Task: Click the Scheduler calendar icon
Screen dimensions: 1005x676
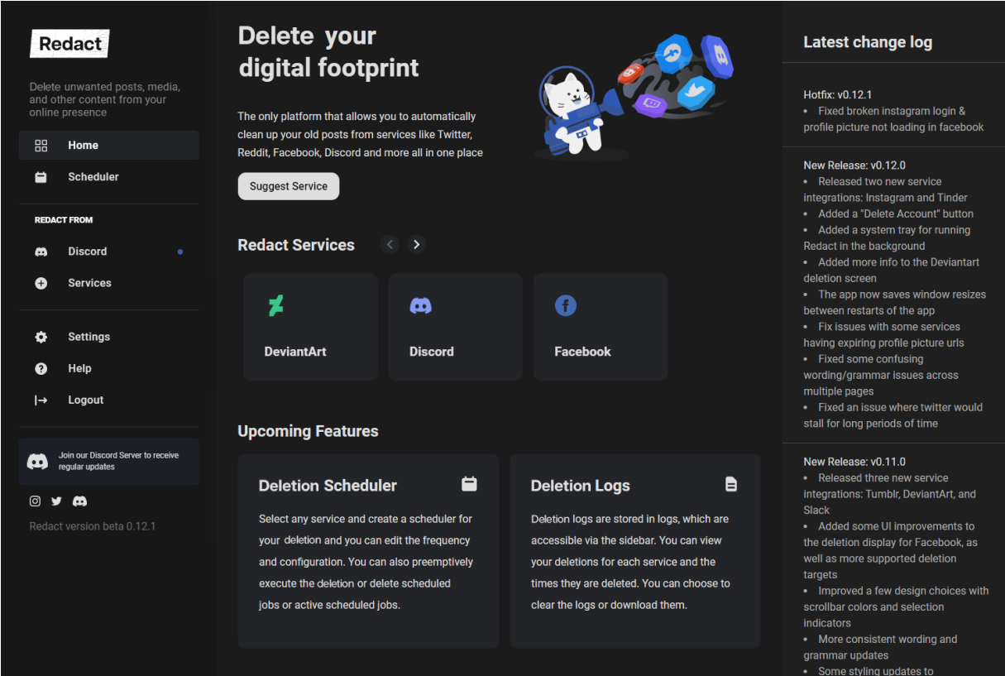Action: click(41, 177)
